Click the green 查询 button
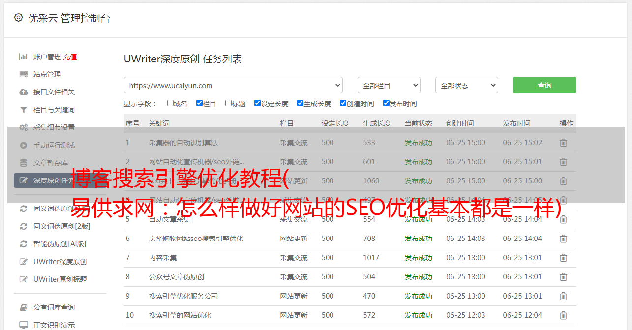The image size is (632, 330). click(544, 85)
